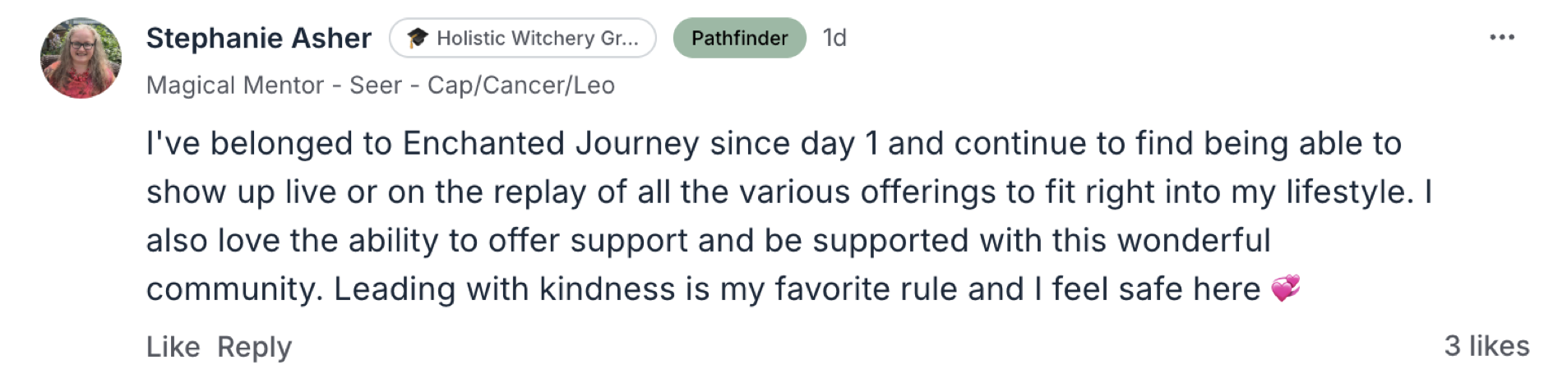Click the 1d timestamp

coord(834,38)
